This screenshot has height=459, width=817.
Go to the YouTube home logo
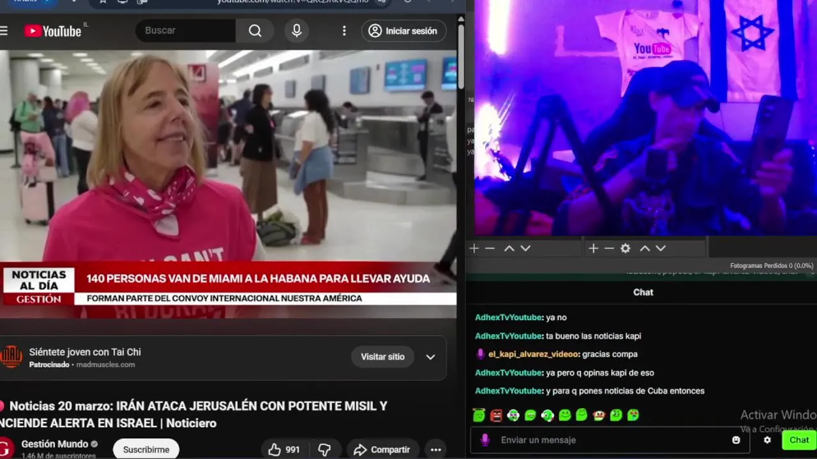click(x=54, y=31)
